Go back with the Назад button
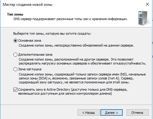The width and height of the screenshot is (153, 119). point(89,113)
